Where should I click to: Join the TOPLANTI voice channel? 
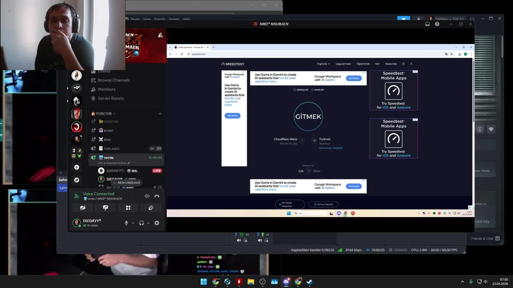(x=126, y=148)
